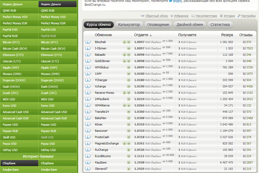Switch to Оповещение tab
Viewport: 259px width, 173px height.
point(158,25)
